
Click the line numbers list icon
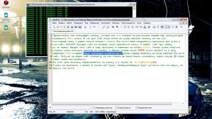(125, 27)
